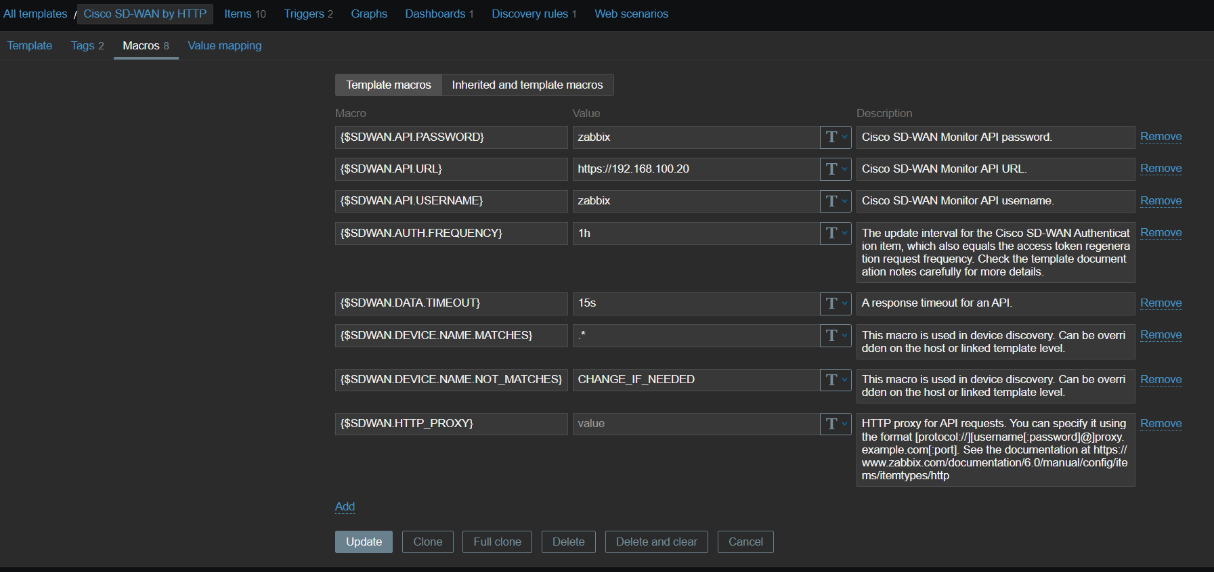Edit the {$SDWAN.DEVICE.NAME.NOT_MATCHES} macro name field
1214x572 pixels.
click(452, 380)
